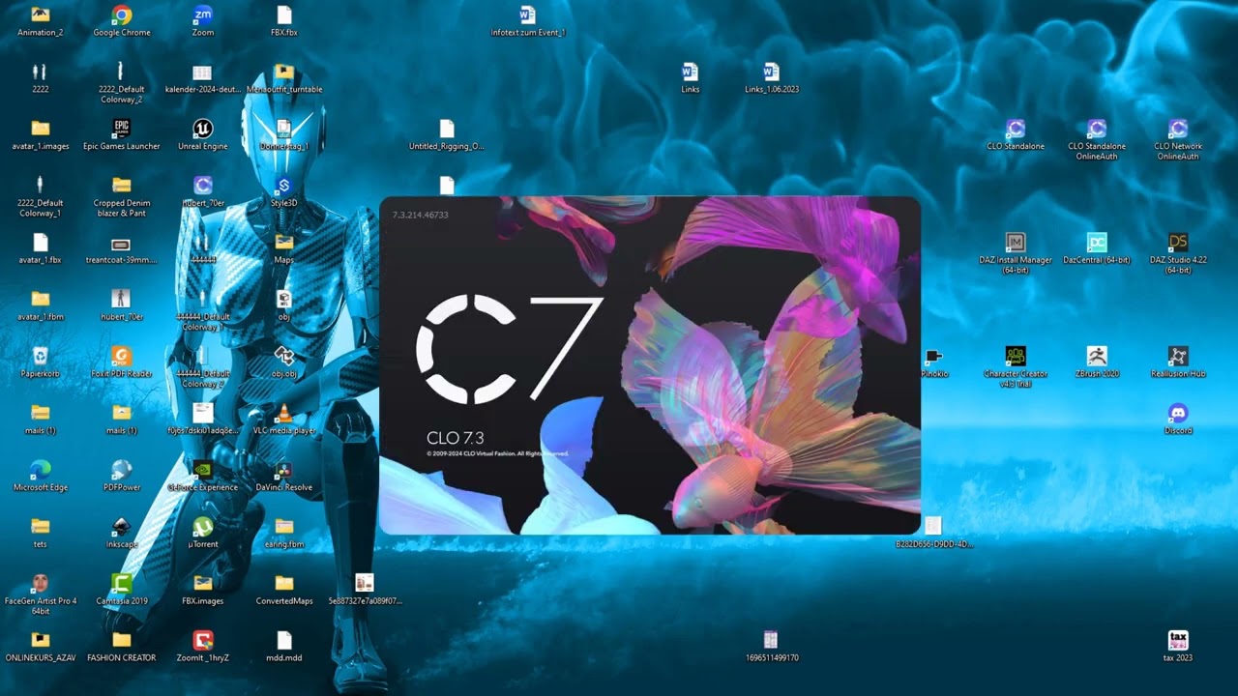Select the Links_1.06.2023 Word document

tap(771, 72)
